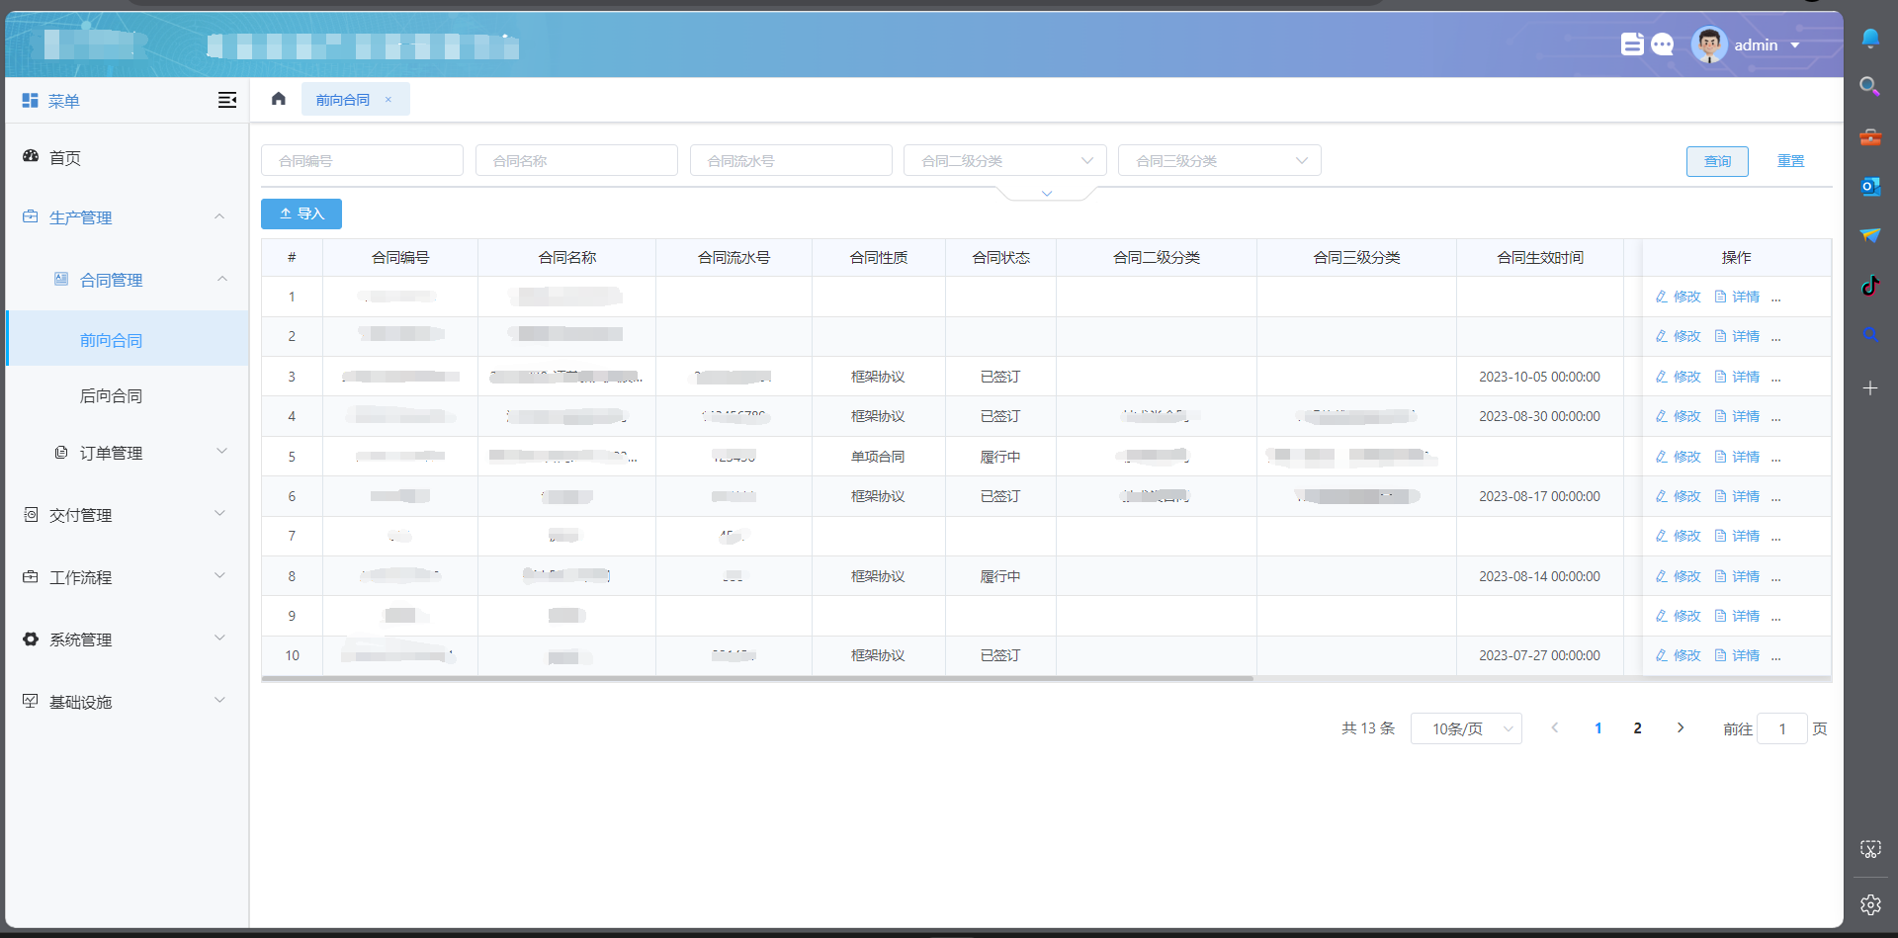This screenshot has height=938, width=1898.
Task: Click 修改 in row 9
Action: [1679, 616]
